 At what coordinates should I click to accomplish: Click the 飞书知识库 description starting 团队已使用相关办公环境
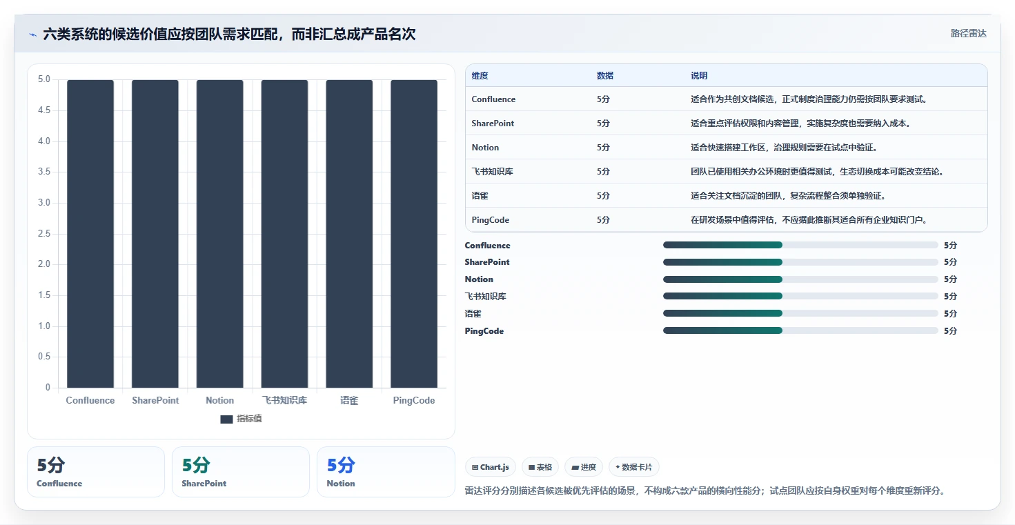[817, 172]
